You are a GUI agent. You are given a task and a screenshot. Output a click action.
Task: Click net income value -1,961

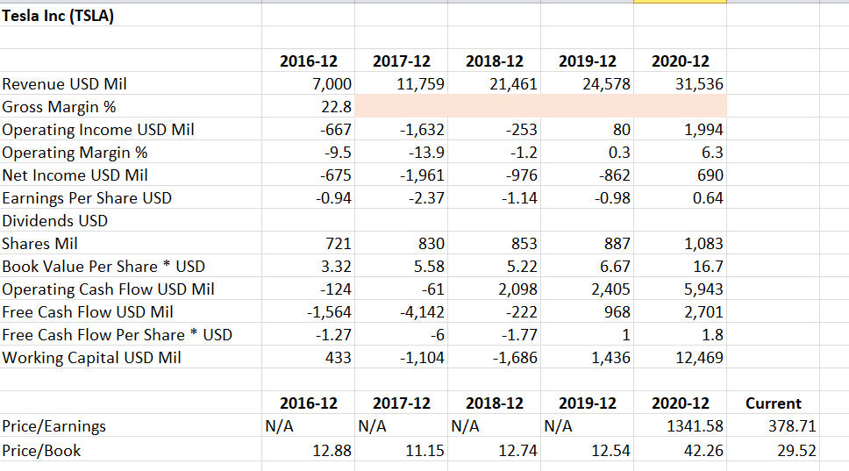(x=423, y=175)
